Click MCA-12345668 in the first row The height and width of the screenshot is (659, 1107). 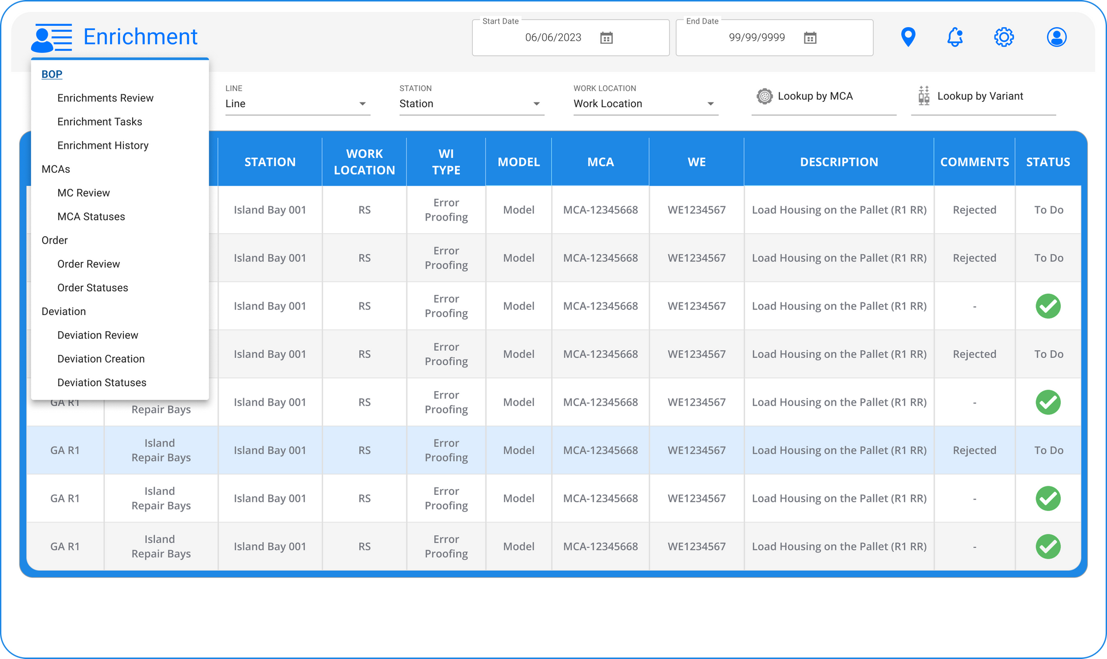click(601, 210)
